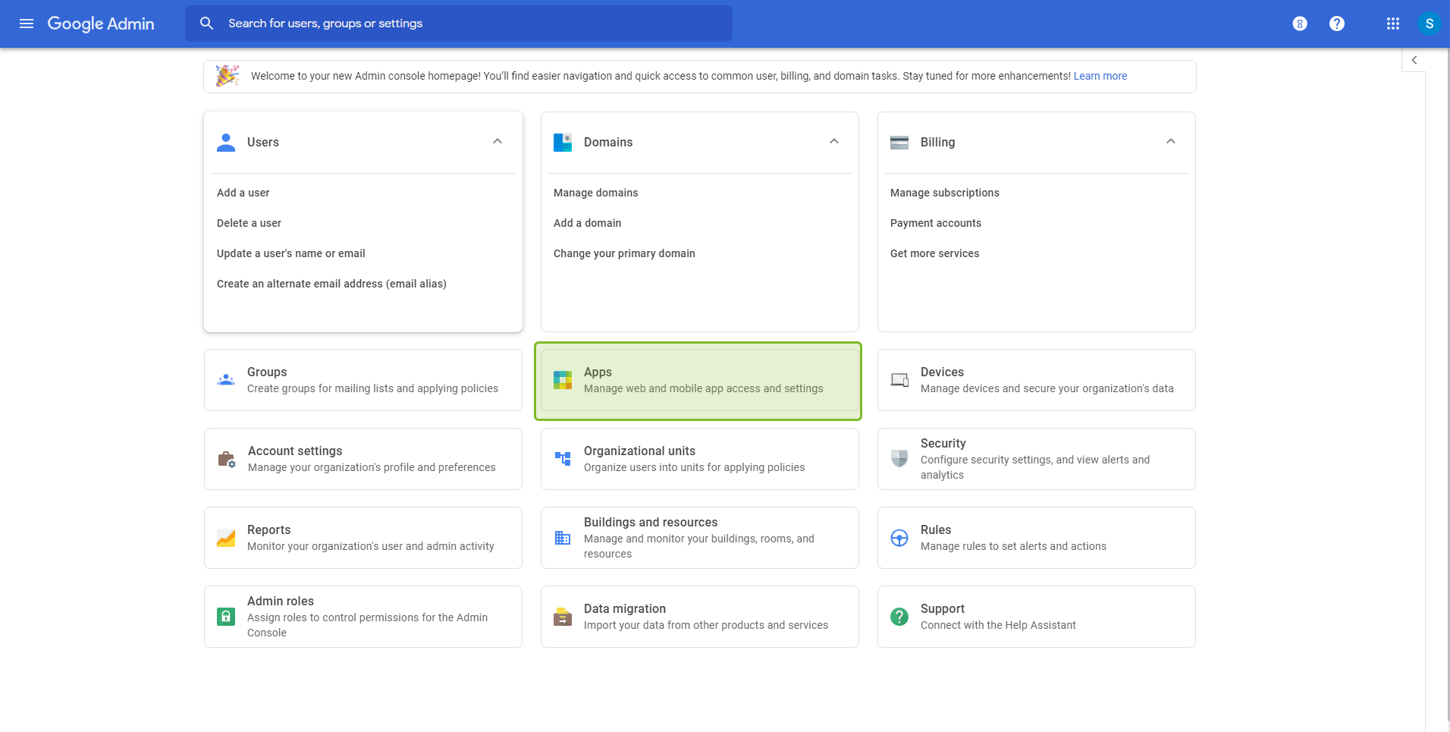Image resolution: width=1450 pixels, height=732 pixels.
Task: Click the Google Admin logo
Action: pyautogui.click(x=101, y=24)
